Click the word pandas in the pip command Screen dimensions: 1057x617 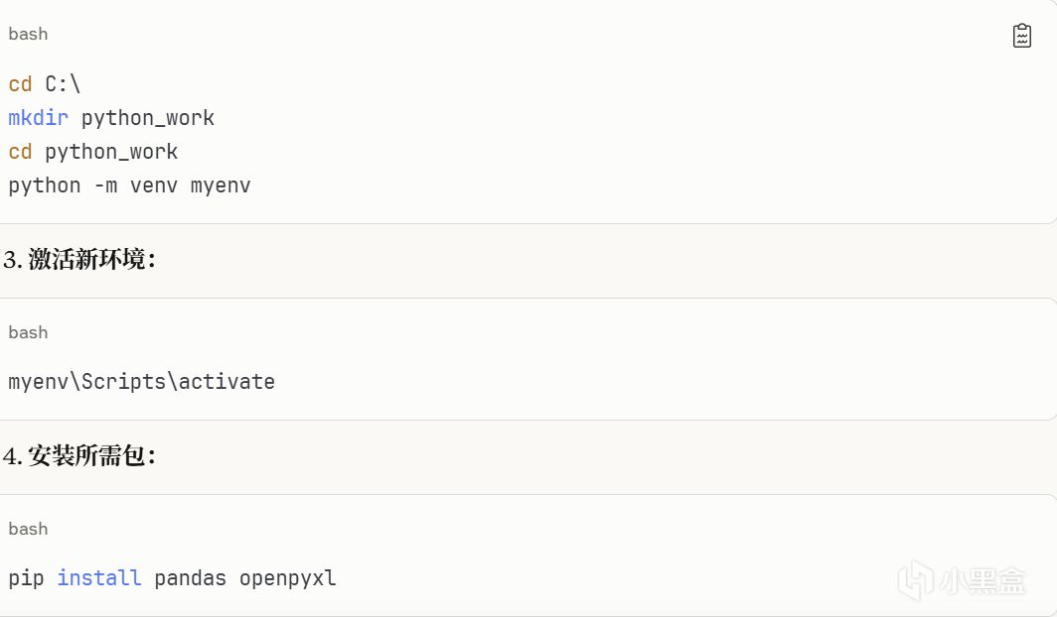tap(191, 577)
